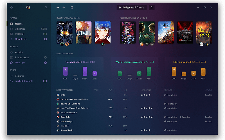
Task: Click friend avatar under GRIS cover
Action: [103, 44]
